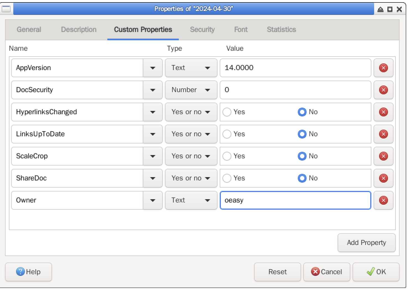
Task: Change the DocSecurity type from Number
Action: (191, 90)
